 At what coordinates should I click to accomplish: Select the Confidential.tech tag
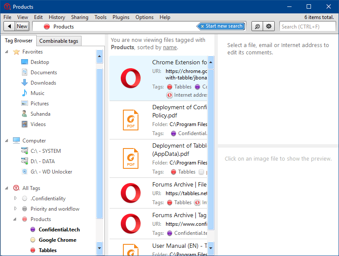point(59,230)
